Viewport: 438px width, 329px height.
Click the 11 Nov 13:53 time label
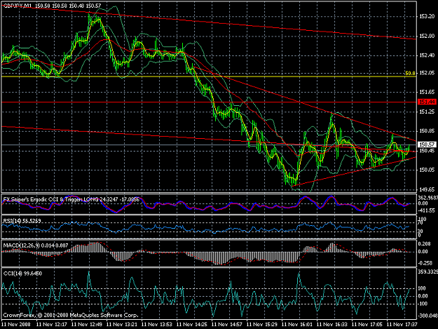tap(157, 325)
